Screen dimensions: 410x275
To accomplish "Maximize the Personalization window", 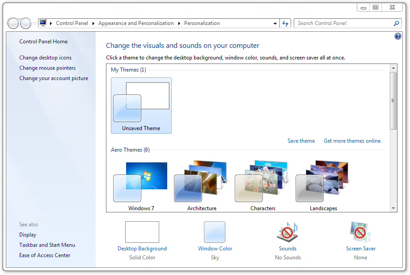I will (x=376, y=7).
